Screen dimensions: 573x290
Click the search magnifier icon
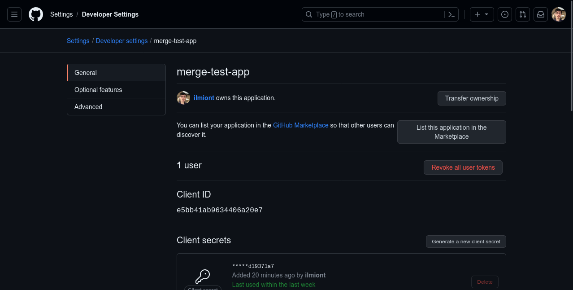click(309, 14)
